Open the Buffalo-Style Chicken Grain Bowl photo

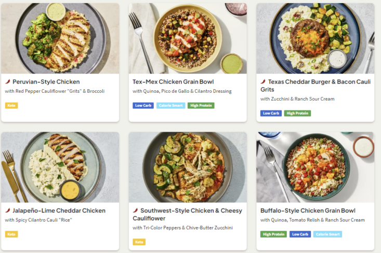click(315, 167)
